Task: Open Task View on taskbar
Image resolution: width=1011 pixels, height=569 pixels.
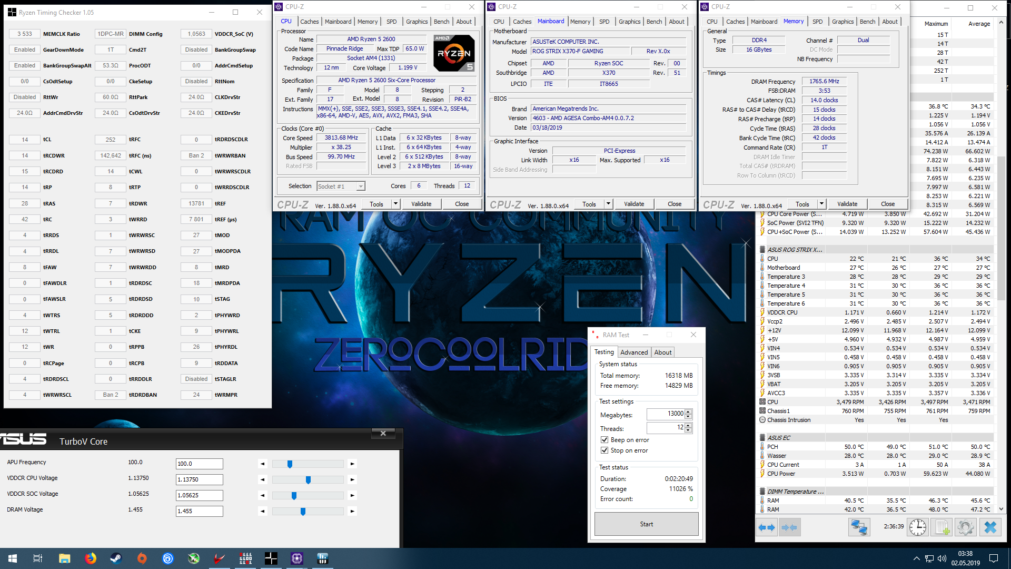Action: click(x=38, y=558)
